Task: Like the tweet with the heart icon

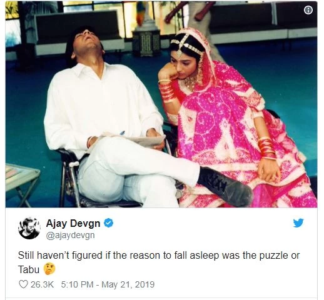Action: pos(23,284)
